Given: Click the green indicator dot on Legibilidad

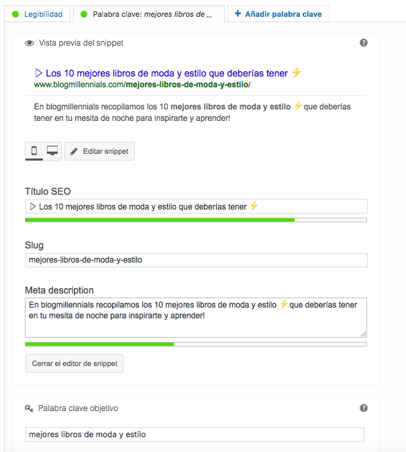Looking at the screenshot, I should (15, 14).
